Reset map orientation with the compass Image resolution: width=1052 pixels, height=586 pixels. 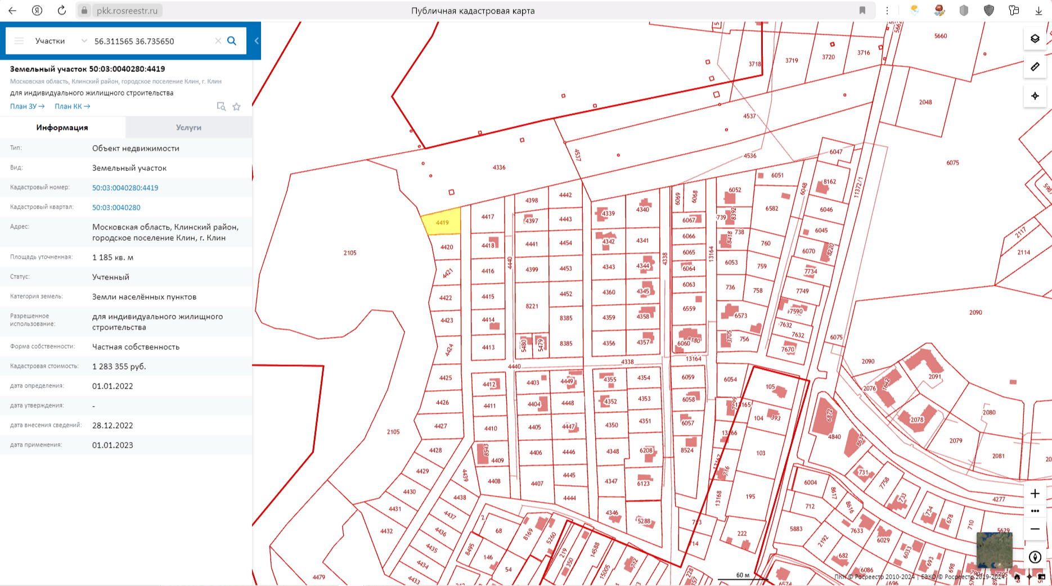(1035, 557)
